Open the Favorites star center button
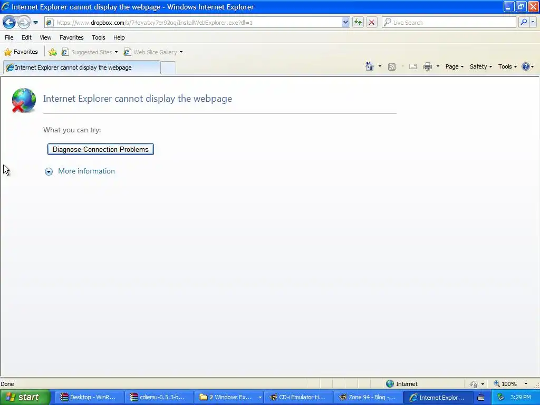540x405 pixels. (x=21, y=52)
